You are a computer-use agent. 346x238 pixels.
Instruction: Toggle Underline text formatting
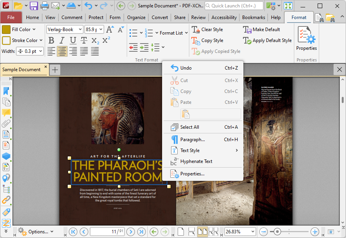tap(73, 40)
